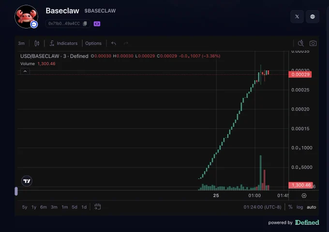Toggle log scale mode
This screenshot has height=232, width=329.
pos(299,207)
